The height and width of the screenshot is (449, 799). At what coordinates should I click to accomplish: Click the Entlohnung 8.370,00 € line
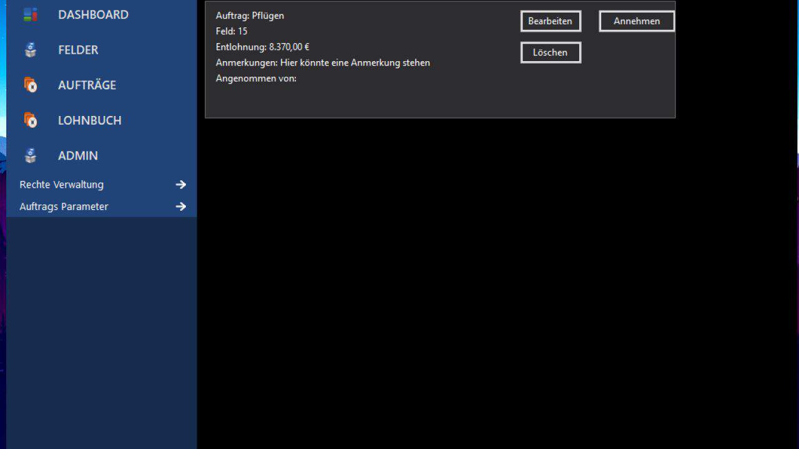pos(262,47)
